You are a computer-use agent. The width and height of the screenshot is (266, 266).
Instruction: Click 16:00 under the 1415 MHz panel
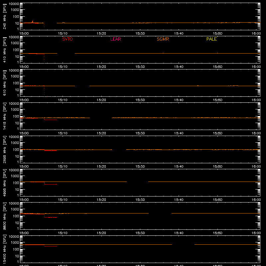(256, 133)
